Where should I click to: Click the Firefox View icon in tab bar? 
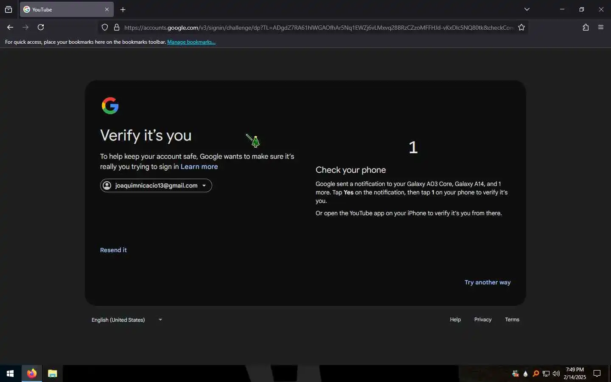click(x=8, y=9)
